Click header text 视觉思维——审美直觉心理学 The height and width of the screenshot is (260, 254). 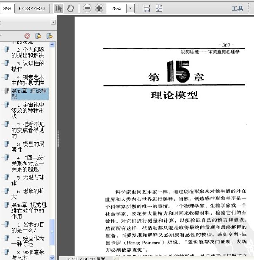click(x=210, y=52)
